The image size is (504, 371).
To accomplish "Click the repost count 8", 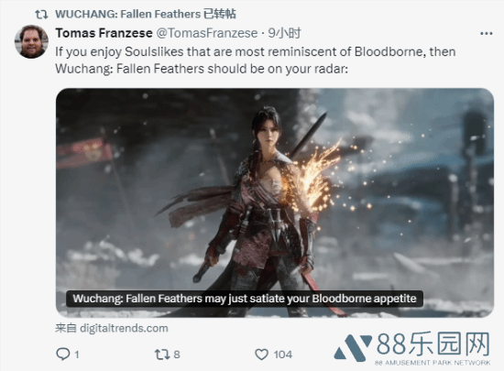I will (x=177, y=355).
